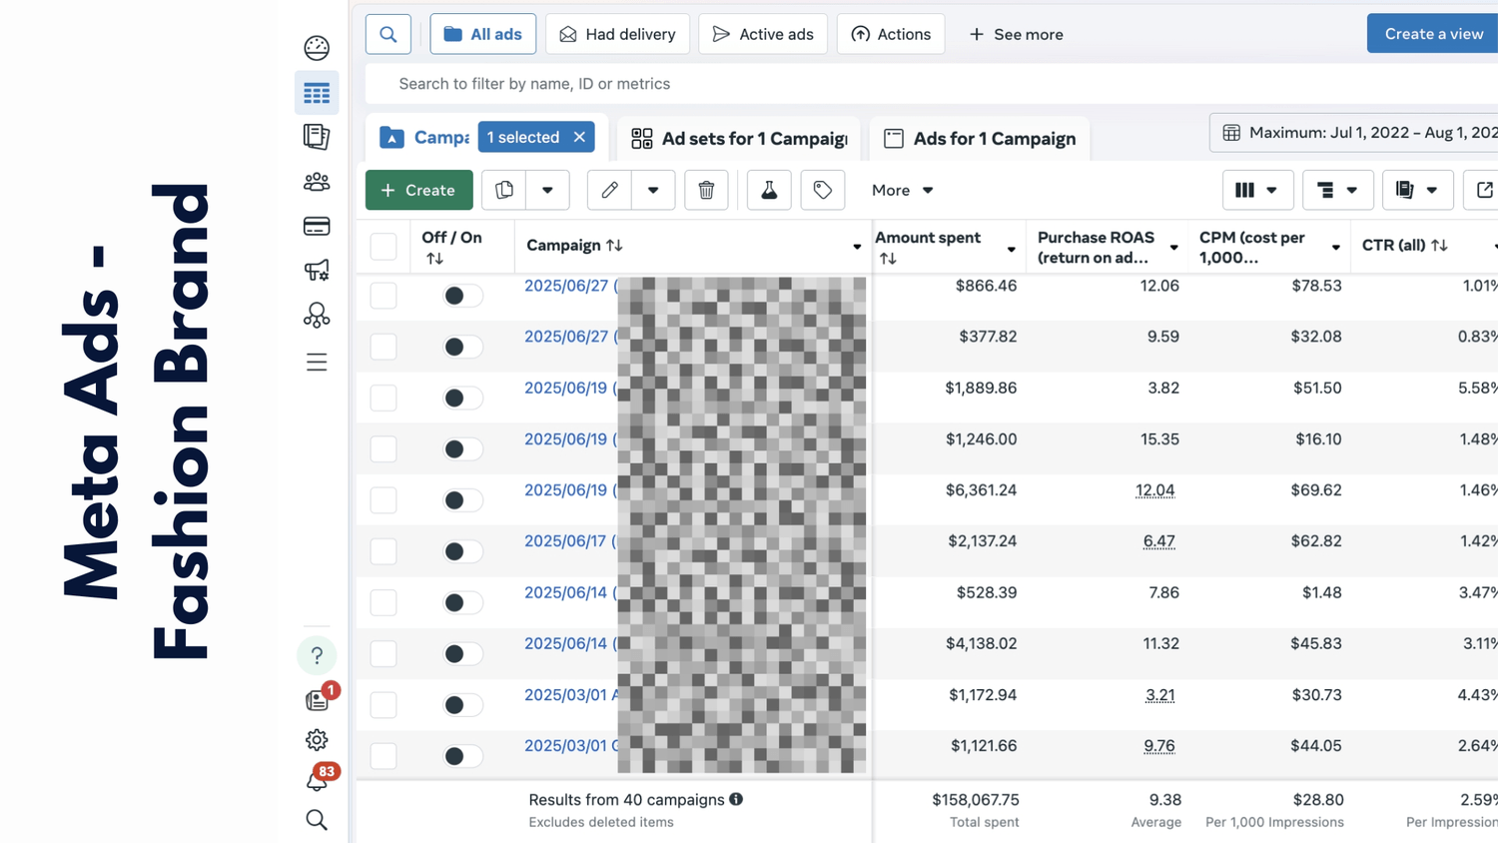Open date range Maximum Jul 1, 2022 picker
This screenshot has height=843, width=1498.
[x=1358, y=133]
